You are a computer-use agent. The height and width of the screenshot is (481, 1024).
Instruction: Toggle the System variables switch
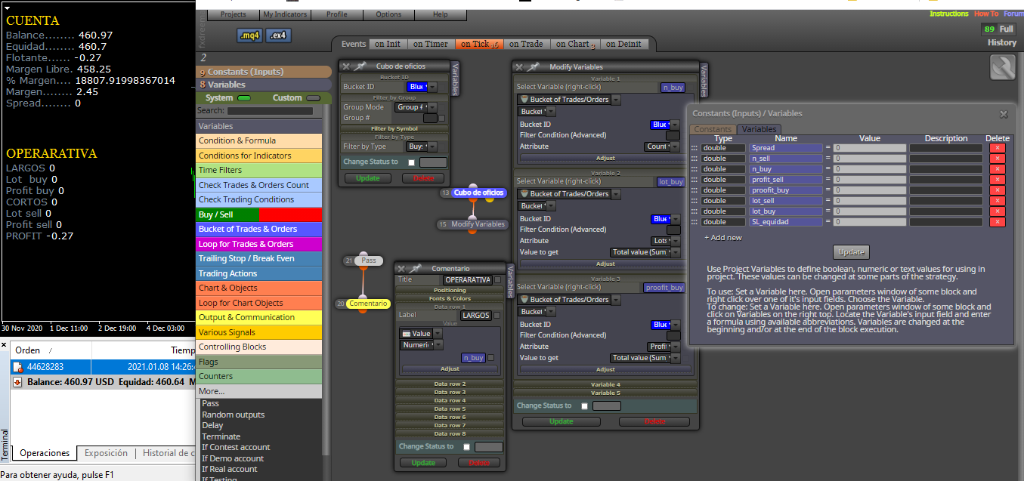[244, 98]
